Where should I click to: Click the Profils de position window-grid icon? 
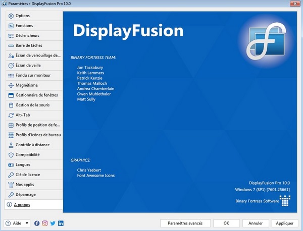(11, 125)
